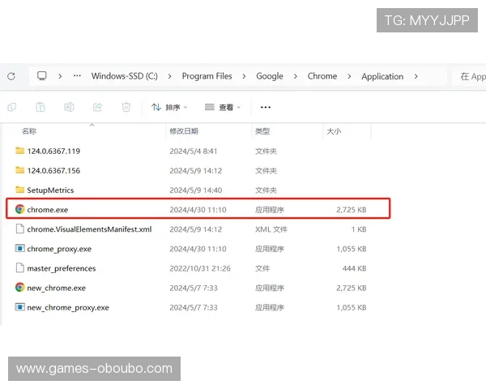
Task: Navigate to Chrome breadcrumb
Action: point(322,76)
